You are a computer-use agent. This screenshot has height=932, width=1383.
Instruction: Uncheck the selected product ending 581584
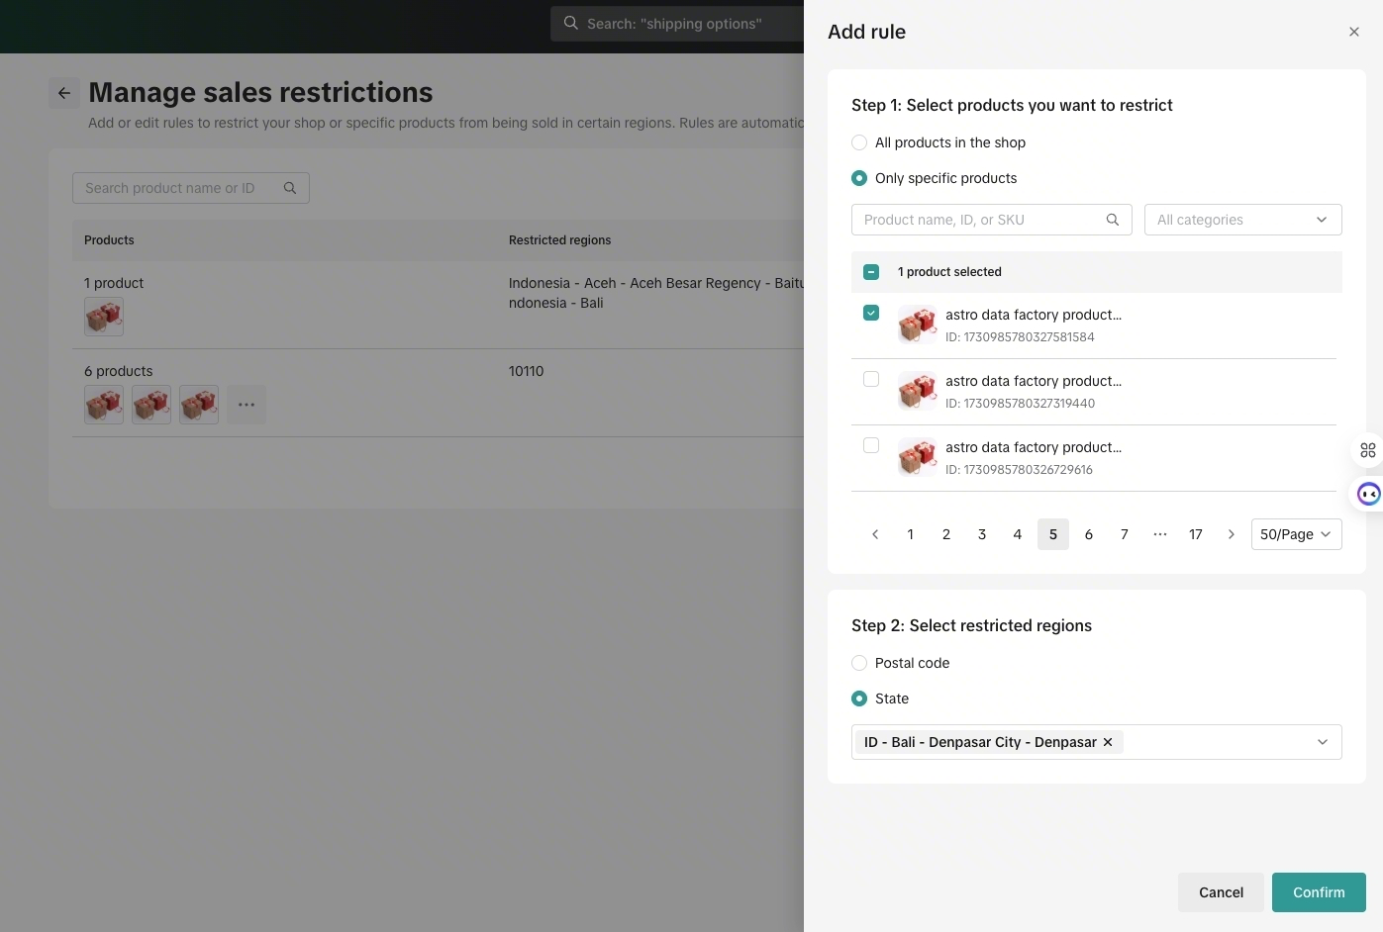[x=871, y=313]
